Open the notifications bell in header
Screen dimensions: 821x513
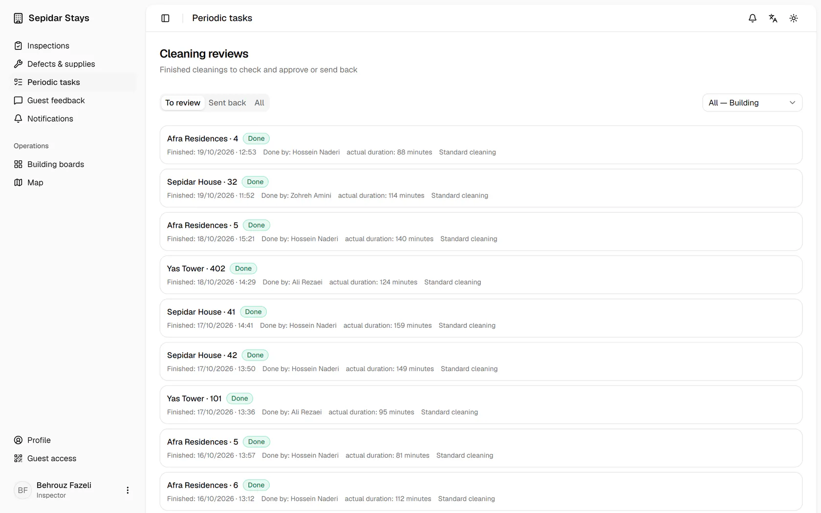[753, 18]
